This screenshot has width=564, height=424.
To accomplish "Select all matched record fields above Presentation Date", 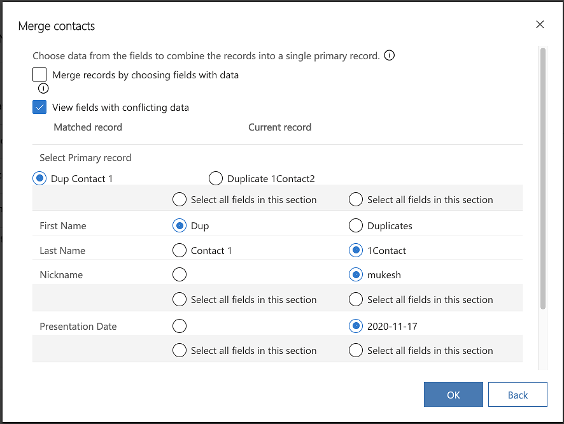I will click(x=180, y=300).
